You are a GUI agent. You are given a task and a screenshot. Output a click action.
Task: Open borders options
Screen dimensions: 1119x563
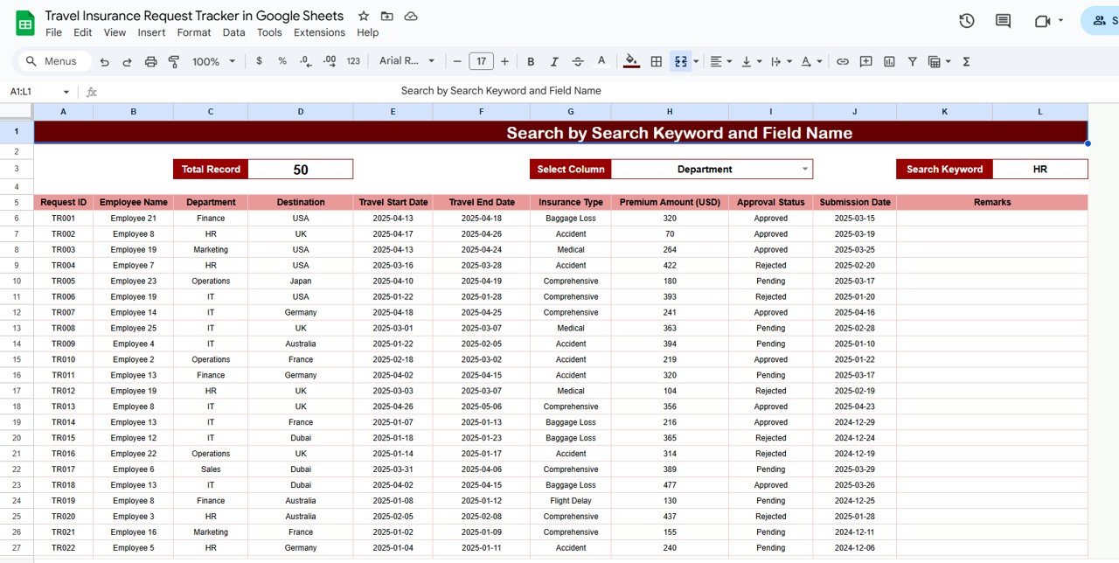tap(656, 61)
